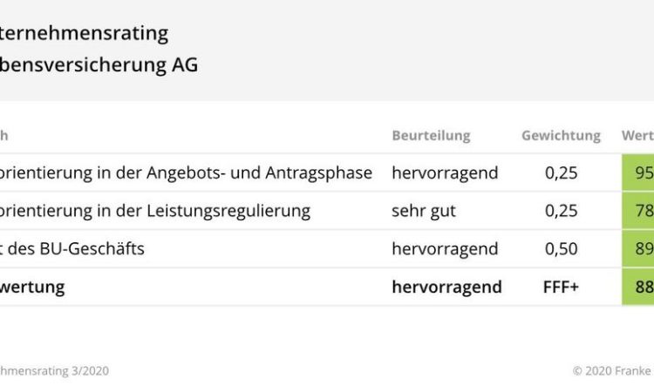
Task: Click the green cell showing 78
Action: 637,211
